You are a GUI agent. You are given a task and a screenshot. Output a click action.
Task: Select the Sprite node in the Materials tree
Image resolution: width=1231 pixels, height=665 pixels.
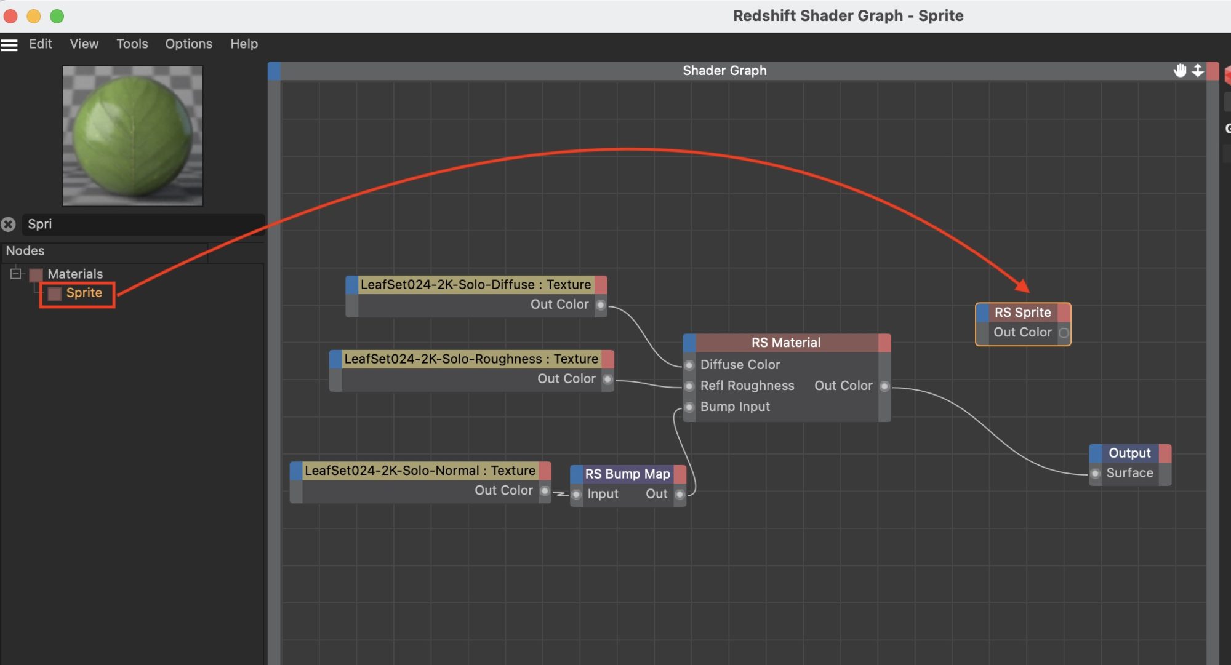[x=84, y=293]
